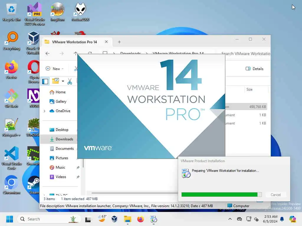Select Home in the navigation pane

click(x=58, y=92)
